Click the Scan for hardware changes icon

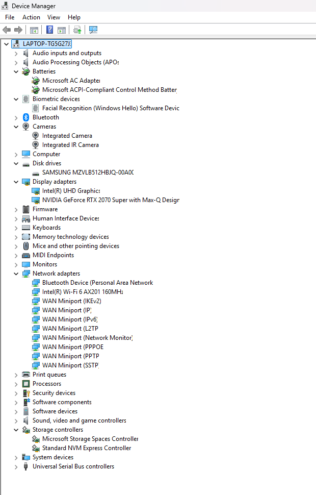click(x=93, y=30)
